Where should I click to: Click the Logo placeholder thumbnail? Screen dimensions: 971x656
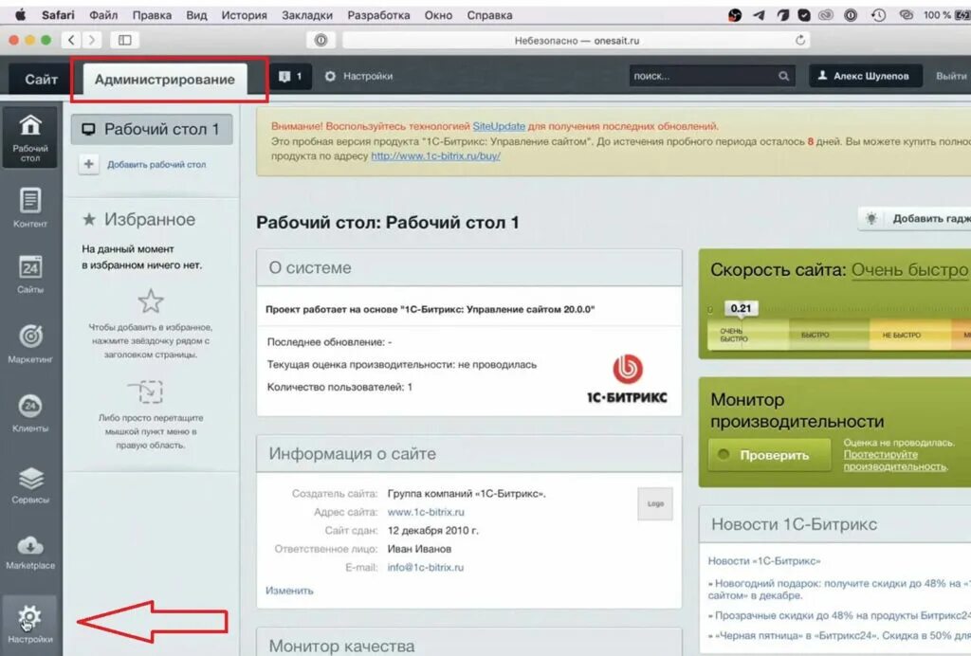pyautogui.click(x=655, y=503)
